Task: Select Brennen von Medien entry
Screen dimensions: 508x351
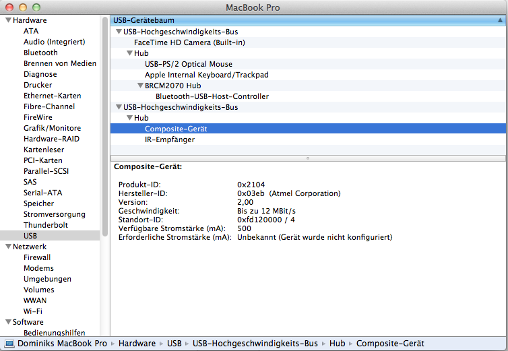Action: coord(60,63)
